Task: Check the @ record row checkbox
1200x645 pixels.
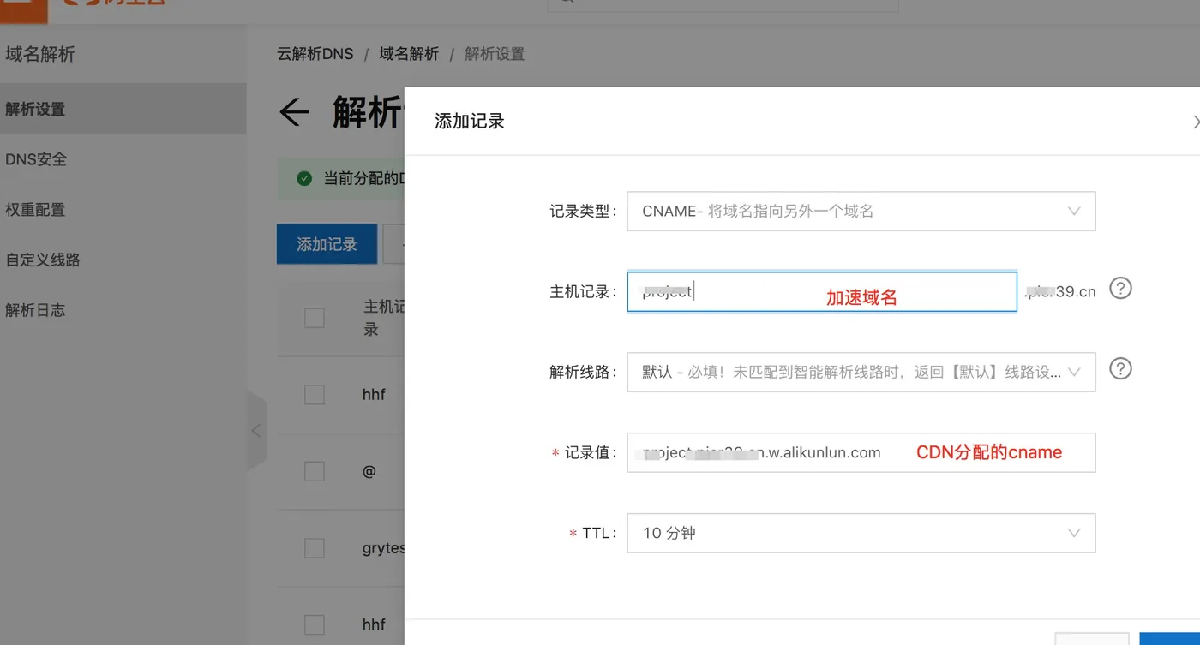Action: [315, 471]
